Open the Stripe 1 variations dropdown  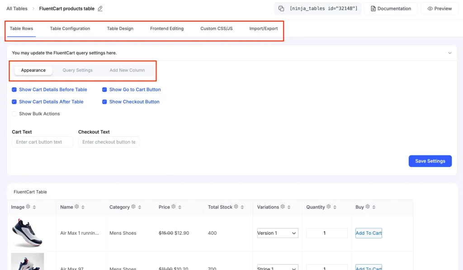277,267
